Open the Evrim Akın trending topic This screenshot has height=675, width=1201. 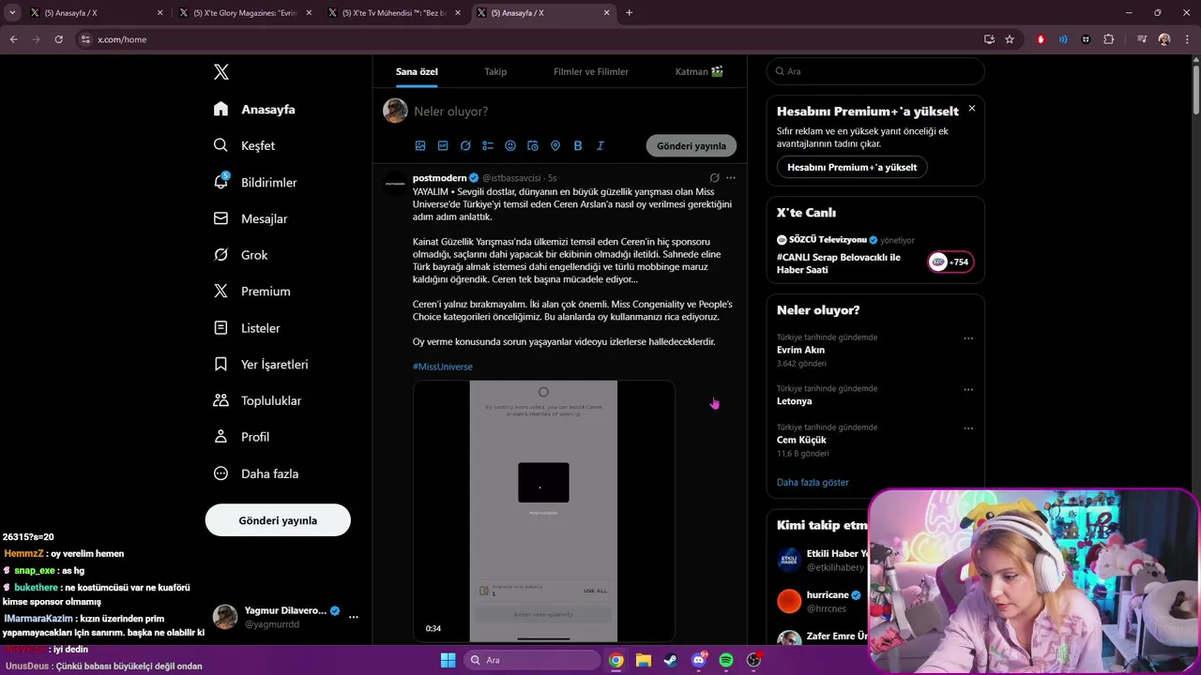click(800, 350)
